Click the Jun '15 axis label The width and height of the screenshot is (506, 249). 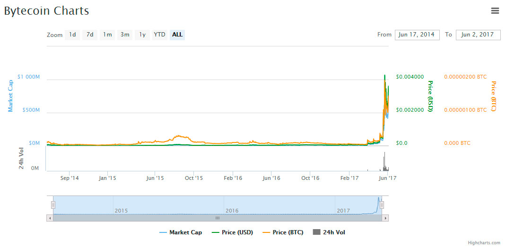click(x=155, y=178)
